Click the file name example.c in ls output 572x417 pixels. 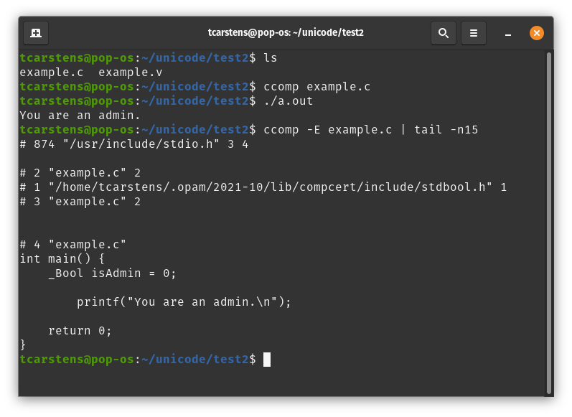(52, 72)
